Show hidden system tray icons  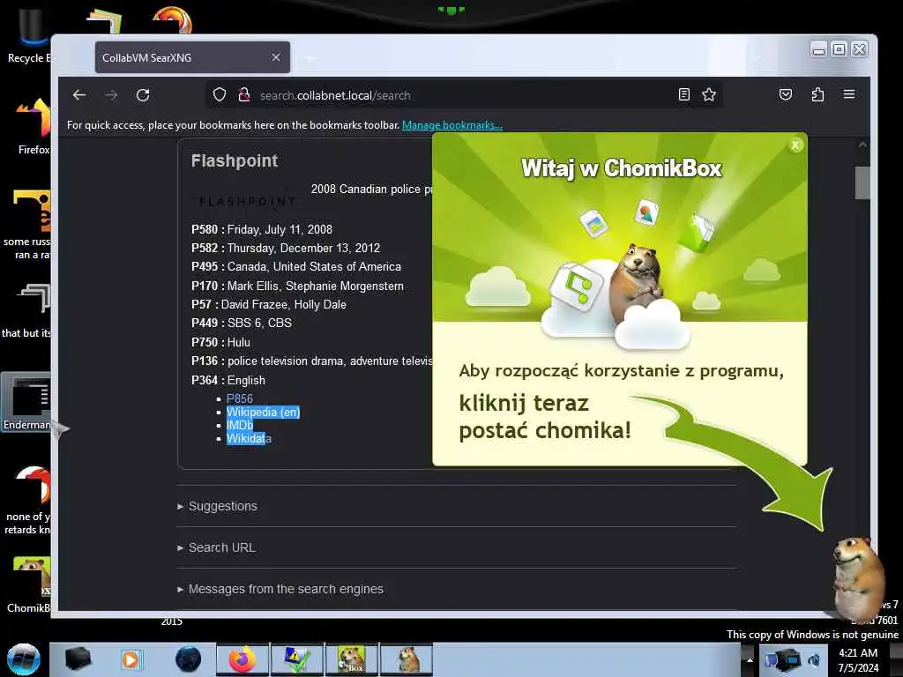pos(750,659)
